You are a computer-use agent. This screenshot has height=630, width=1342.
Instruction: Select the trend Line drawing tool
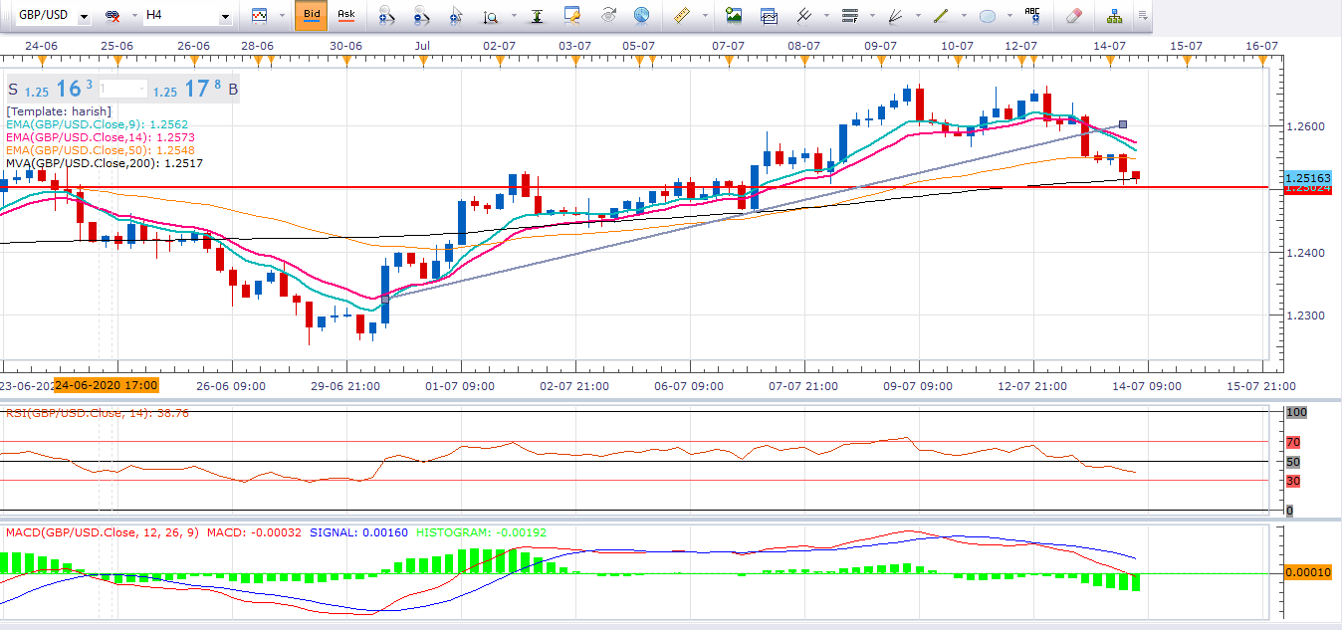tap(941, 14)
